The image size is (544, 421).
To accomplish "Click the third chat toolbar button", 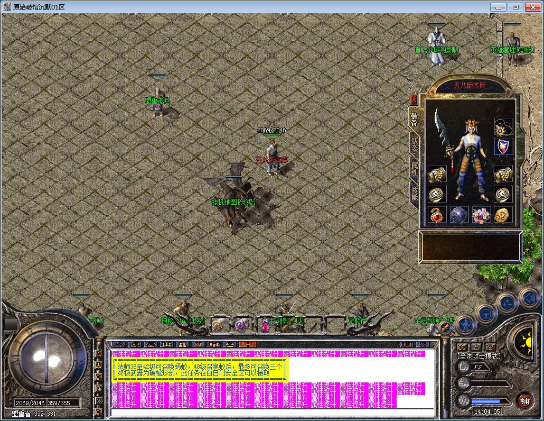I will click(x=151, y=345).
